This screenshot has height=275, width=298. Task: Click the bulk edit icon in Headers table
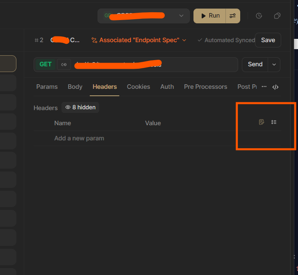click(262, 122)
